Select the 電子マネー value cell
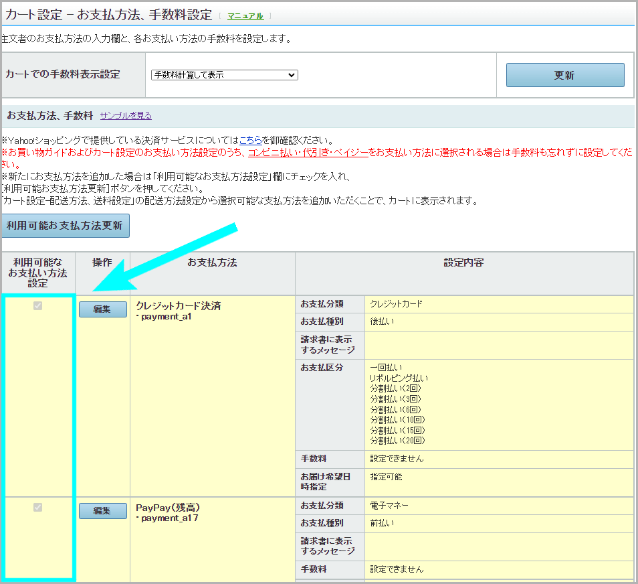Viewport: 638px width, 584px height. (499, 506)
